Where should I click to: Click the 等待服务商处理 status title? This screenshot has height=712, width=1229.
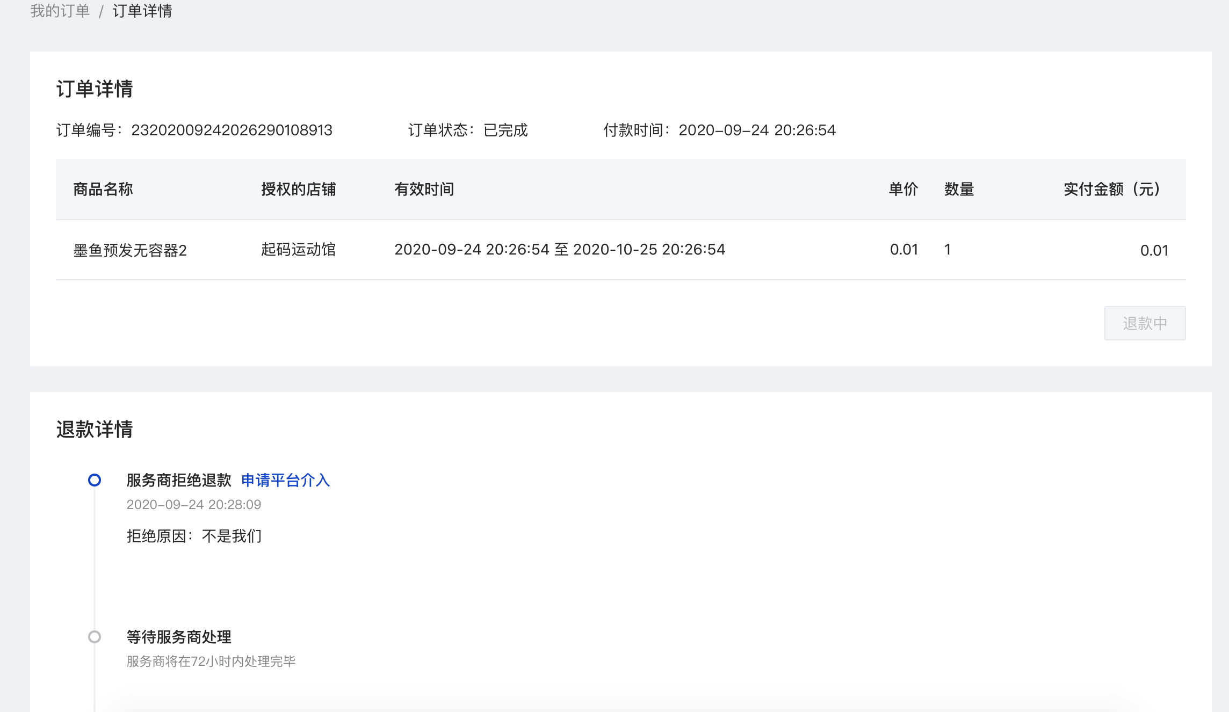[179, 637]
